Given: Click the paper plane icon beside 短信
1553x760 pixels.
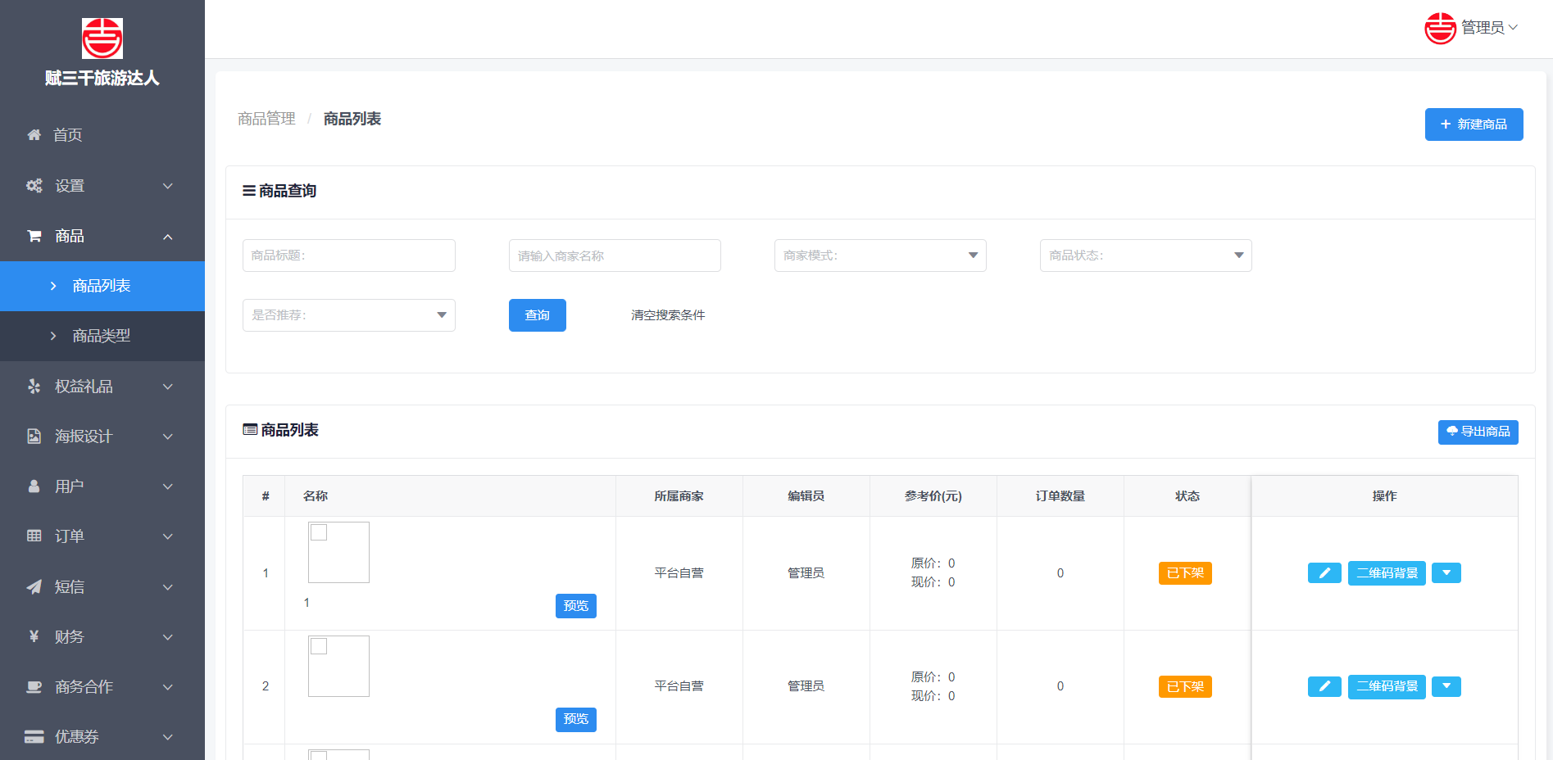Looking at the screenshot, I should click(34, 586).
